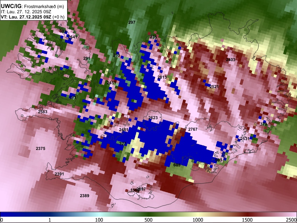
Task: Pick the 235 freezing level value
Action: pyautogui.click(x=153, y=37)
